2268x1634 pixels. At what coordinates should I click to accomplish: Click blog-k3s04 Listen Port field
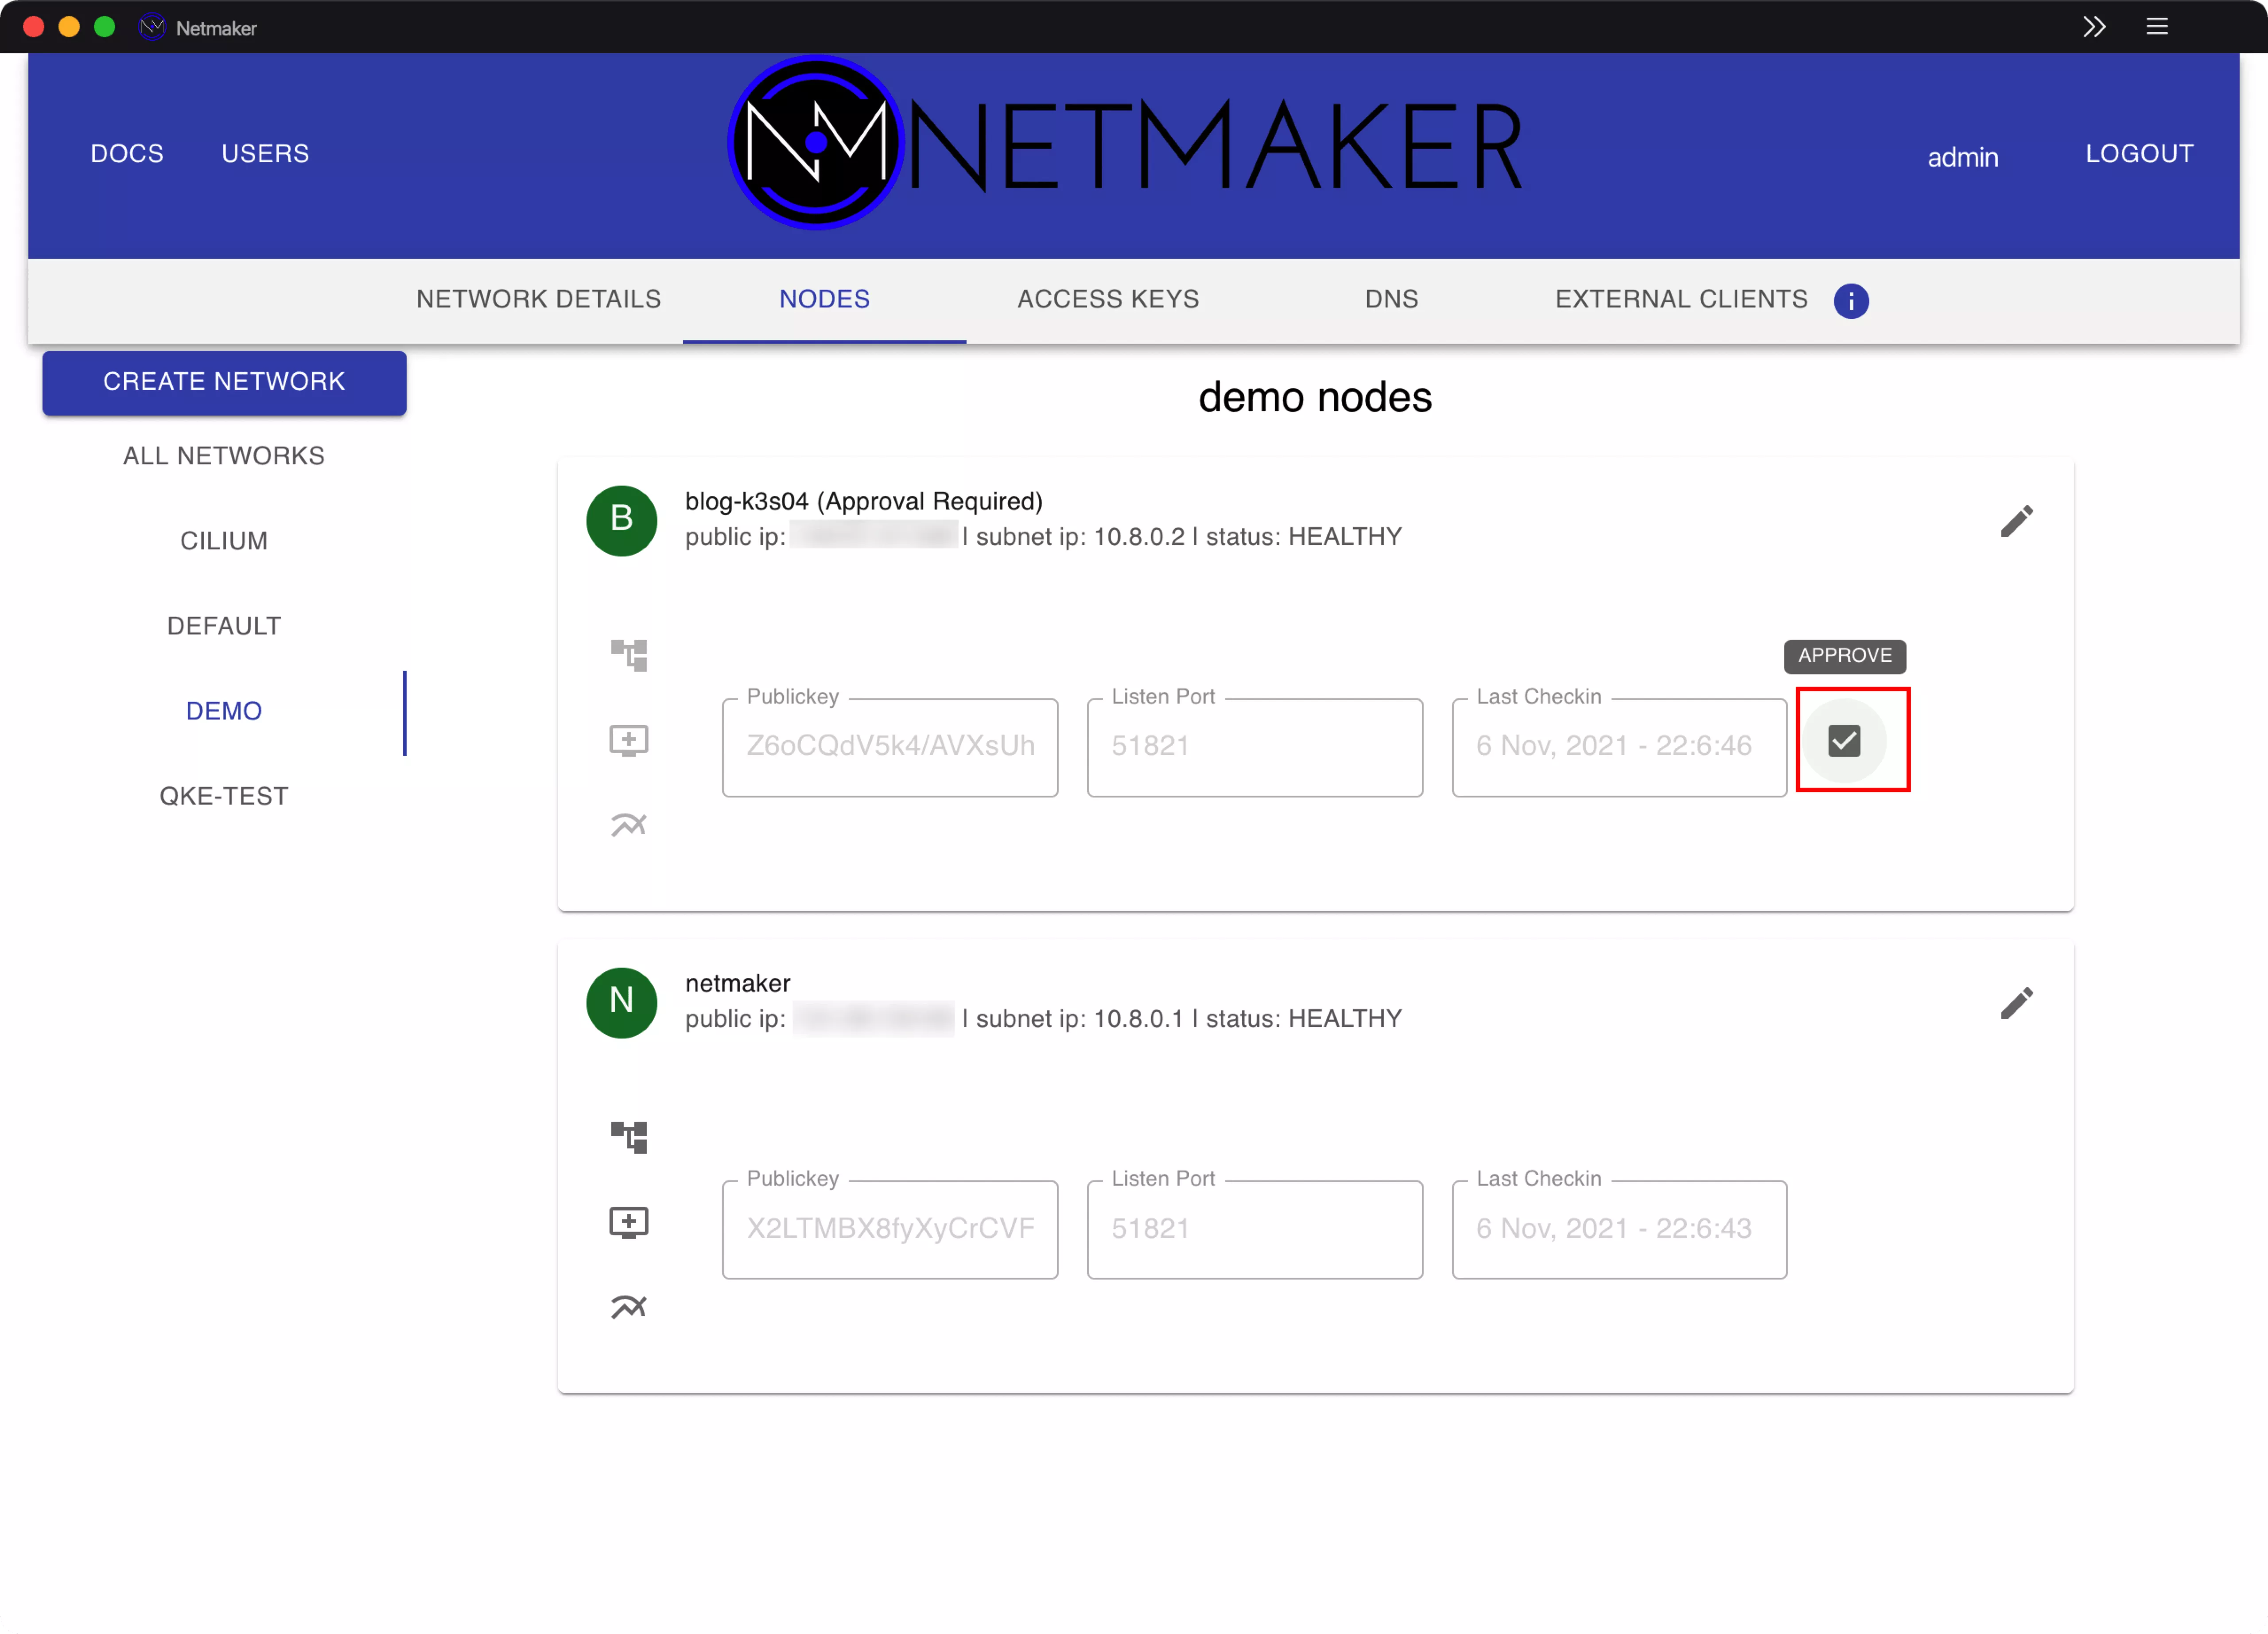pos(1254,747)
